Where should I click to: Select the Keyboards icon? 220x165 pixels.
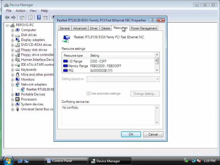(x=18, y=70)
